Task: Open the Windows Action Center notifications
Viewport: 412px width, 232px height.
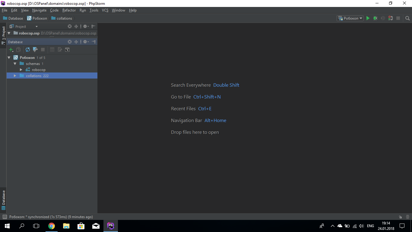Action: click(x=402, y=226)
